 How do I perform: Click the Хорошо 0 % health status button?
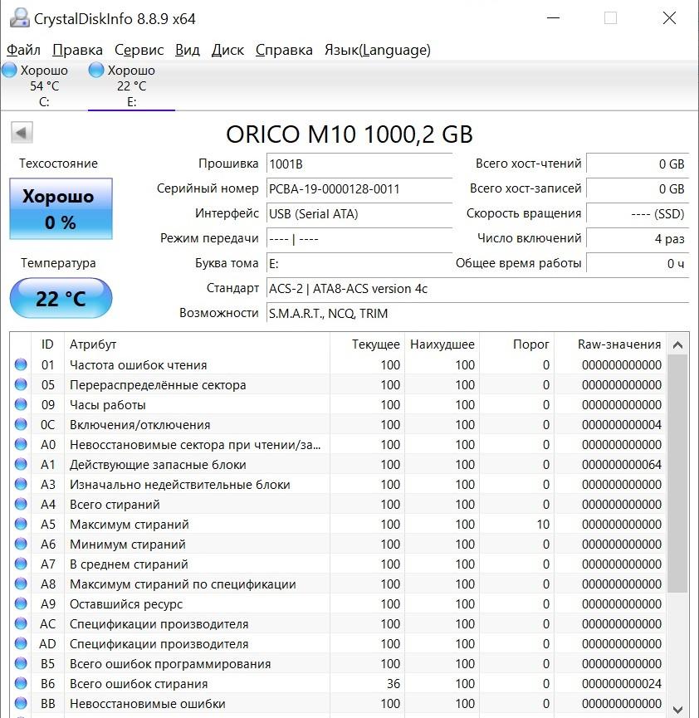click(60, 209)
